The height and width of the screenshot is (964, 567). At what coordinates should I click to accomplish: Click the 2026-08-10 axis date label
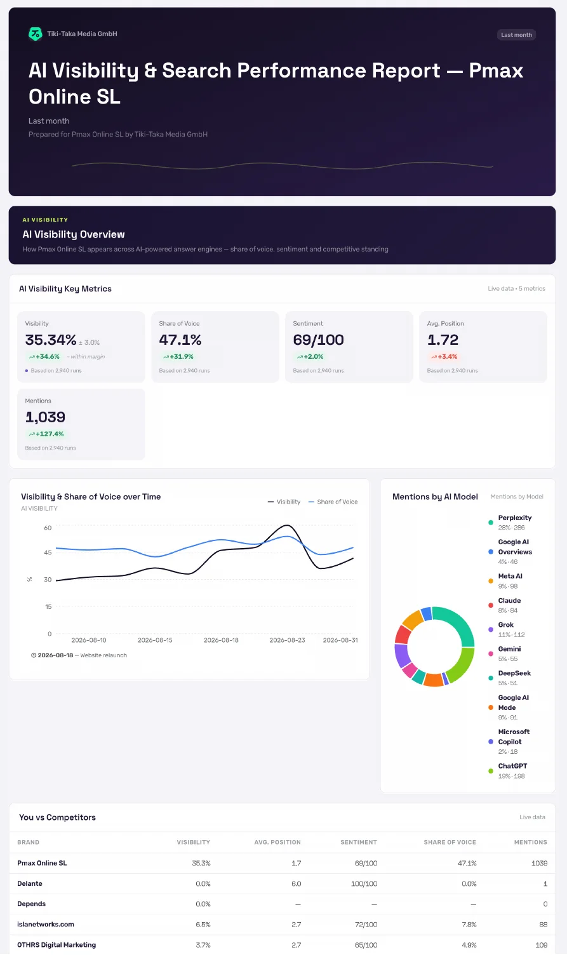click(89, 640)
